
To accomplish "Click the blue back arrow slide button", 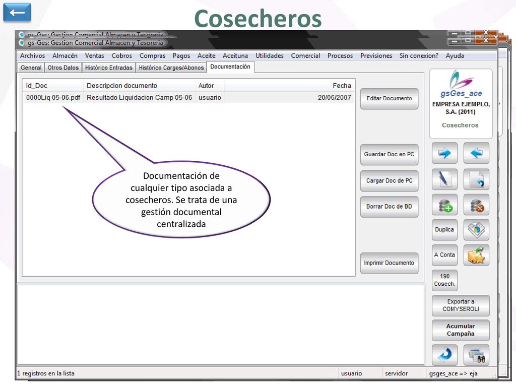I will pyautogui.click(x=17, y=13).
